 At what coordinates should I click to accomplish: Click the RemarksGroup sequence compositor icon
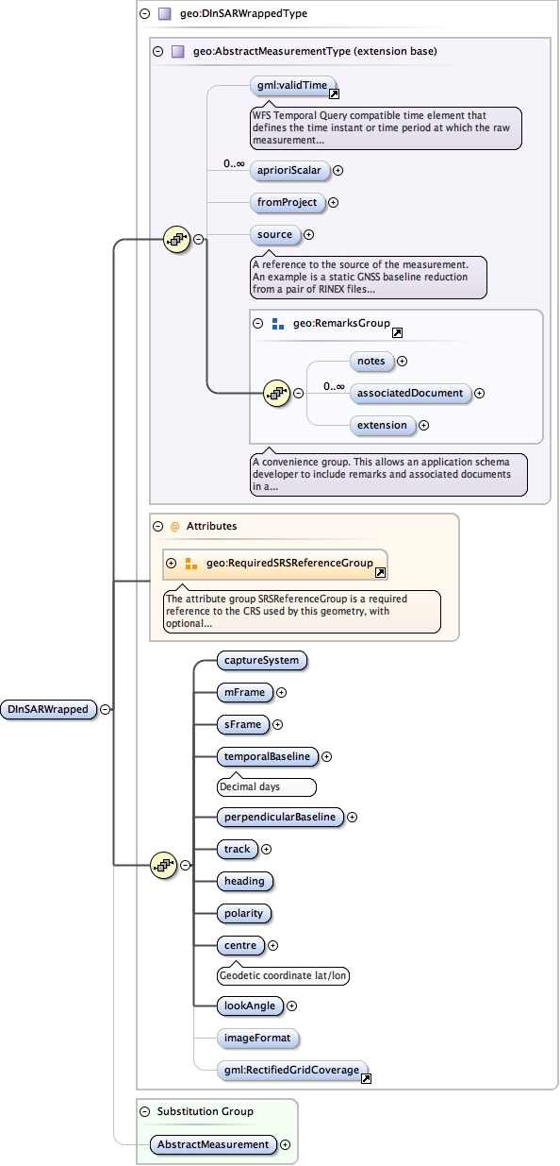(x=276, y=393)
